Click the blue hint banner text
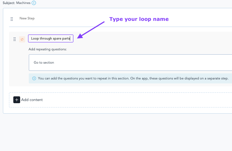 click(133, 78)
